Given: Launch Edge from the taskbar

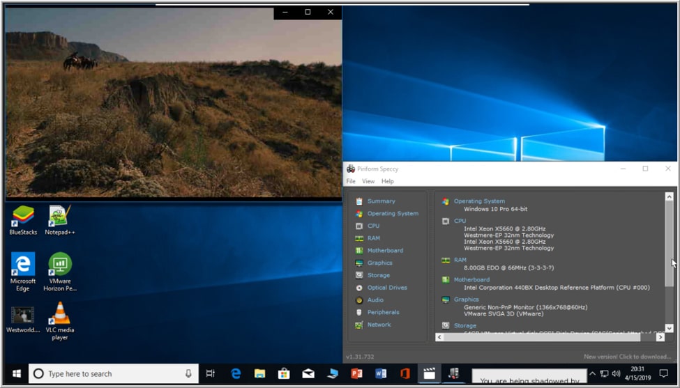Looking at the screenshot, I should click(236, 373).
